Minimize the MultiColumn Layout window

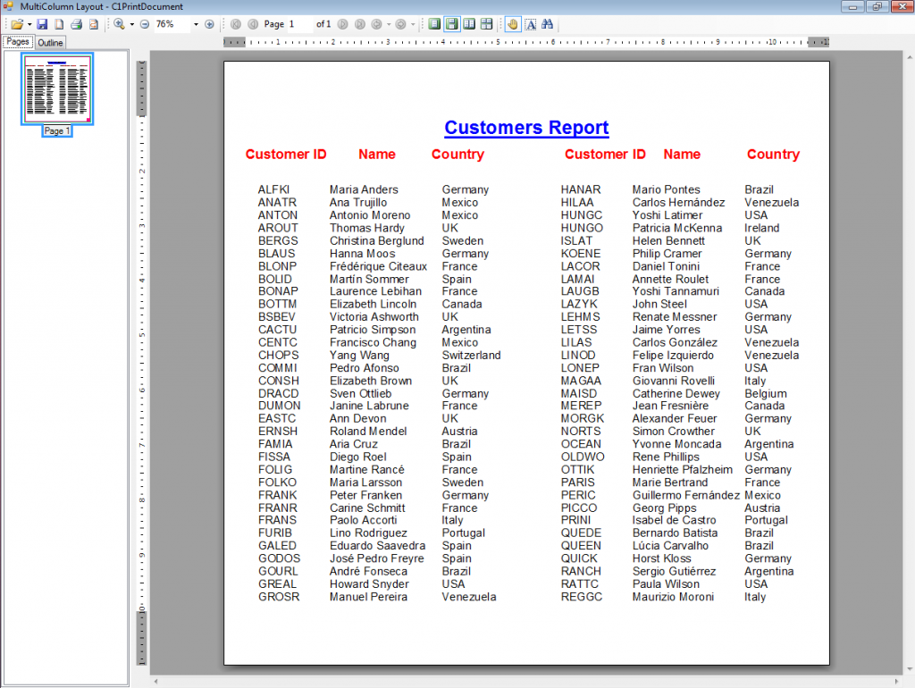(852, 6)
